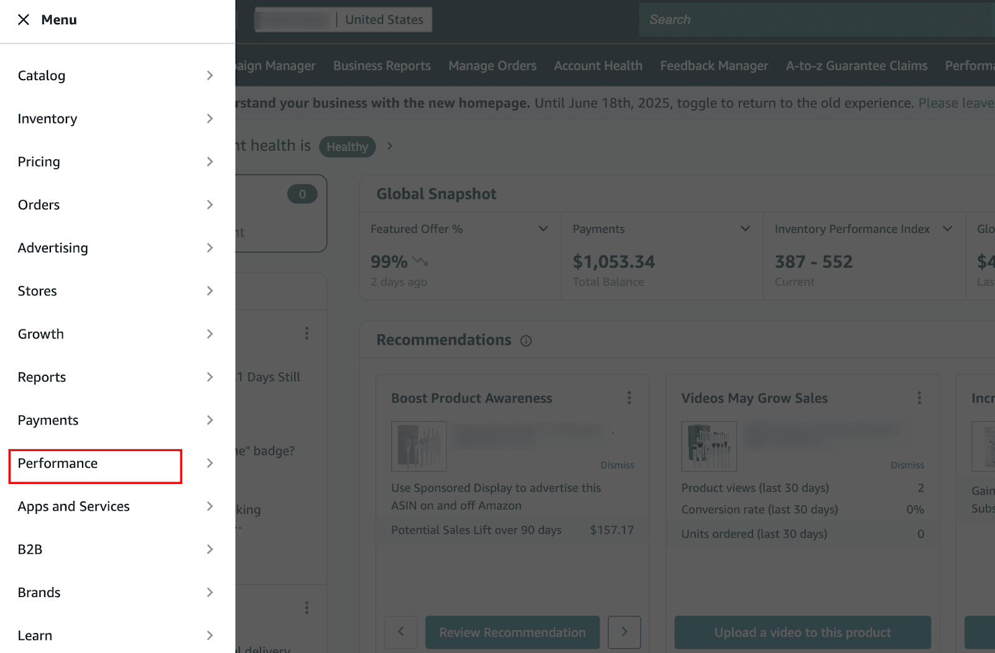Select B2B in the side menu

[x=30, y=549]
